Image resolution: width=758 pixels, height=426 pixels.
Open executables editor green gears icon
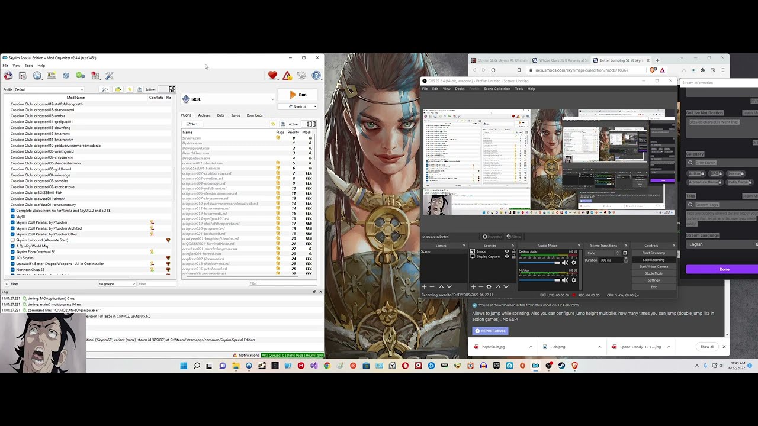(80, 76)
